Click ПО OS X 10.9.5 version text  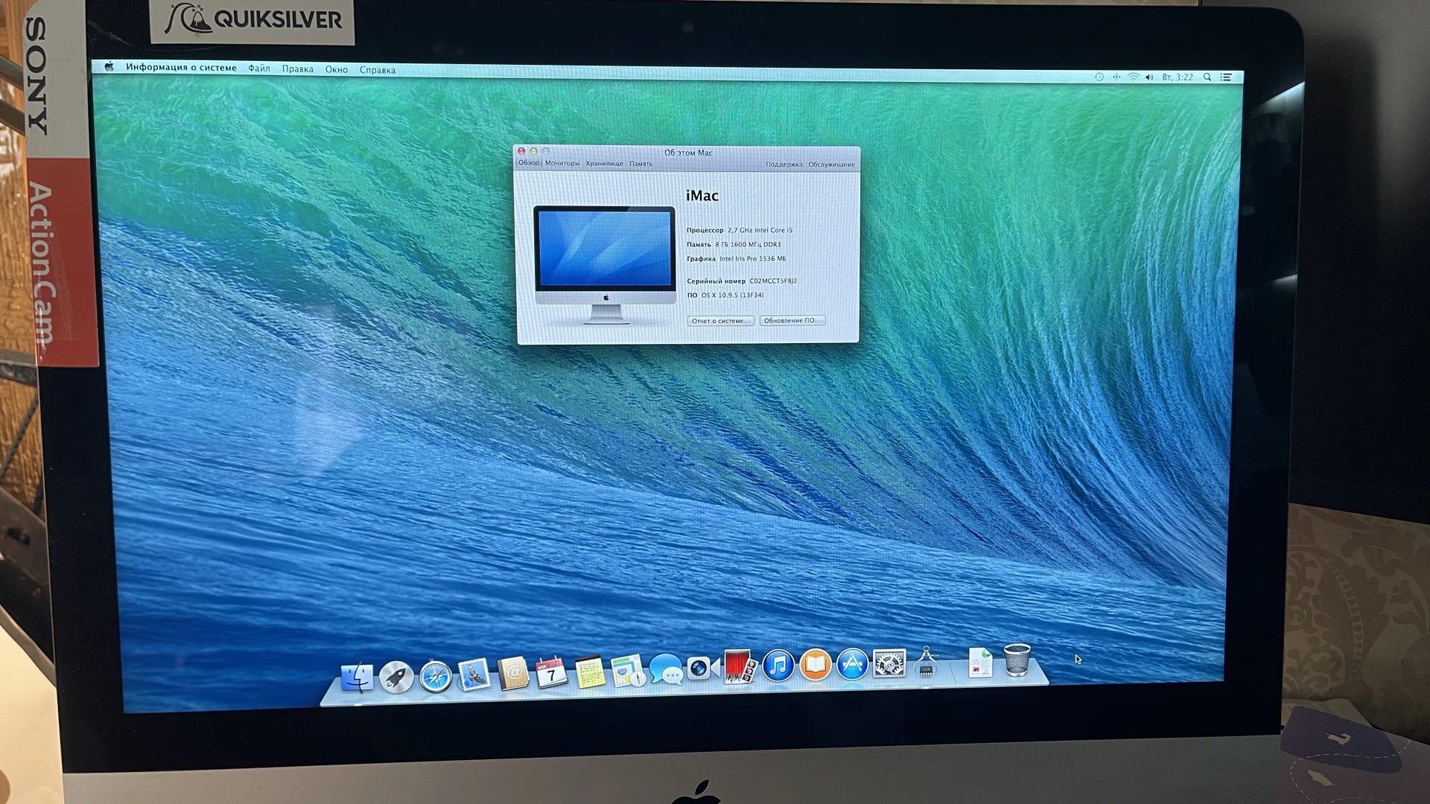(x=725, y=296)
